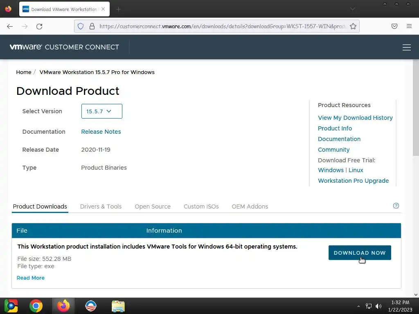Switch to Firefox in the taskbar

tap(63, 306)
